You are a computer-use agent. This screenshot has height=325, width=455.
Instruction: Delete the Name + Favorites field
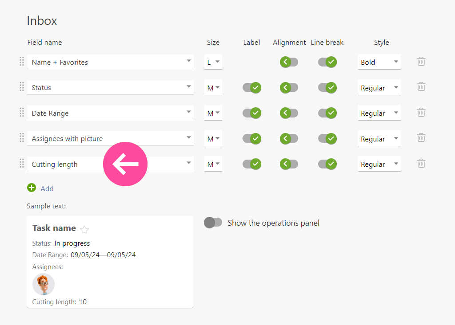[x=421, y=61]
